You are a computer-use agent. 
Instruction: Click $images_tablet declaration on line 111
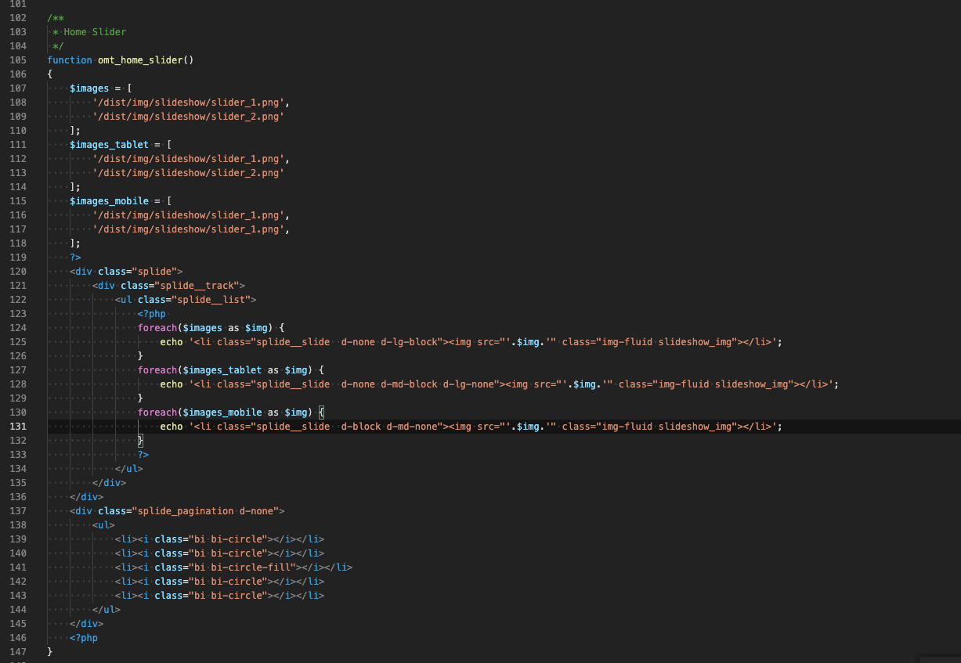coord(109,145)
